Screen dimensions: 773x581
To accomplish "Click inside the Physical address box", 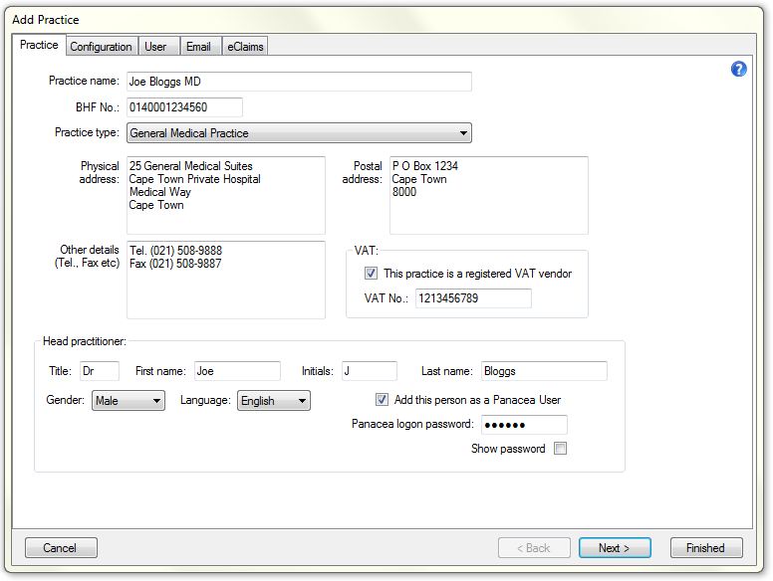I will pyautogui.click(x=226, y=195).
